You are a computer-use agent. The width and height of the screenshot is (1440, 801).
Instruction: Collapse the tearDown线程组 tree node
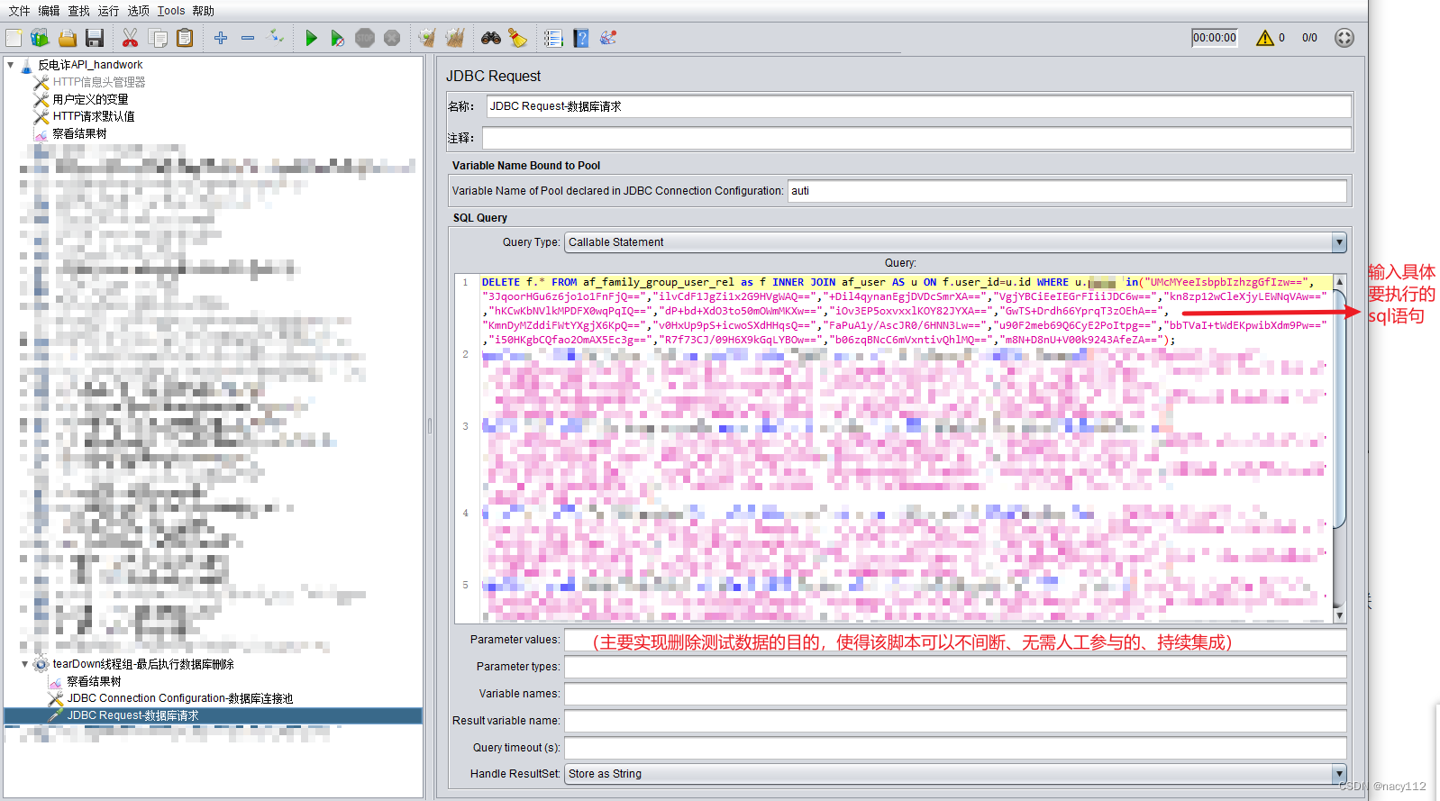pos(25,664)
